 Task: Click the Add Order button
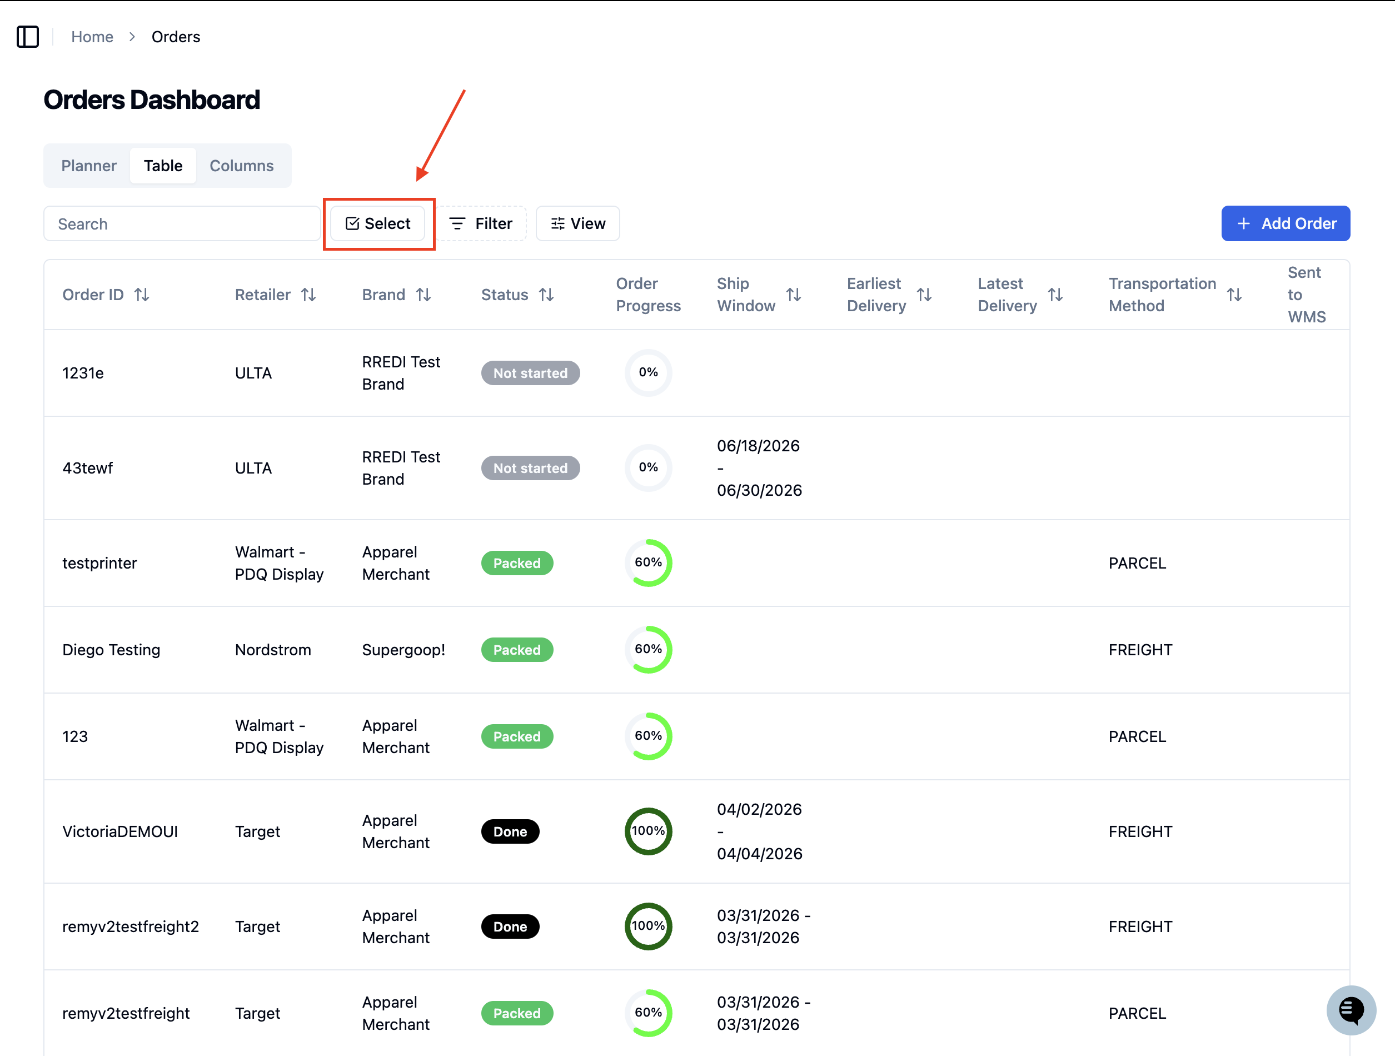click(1286, 223)
